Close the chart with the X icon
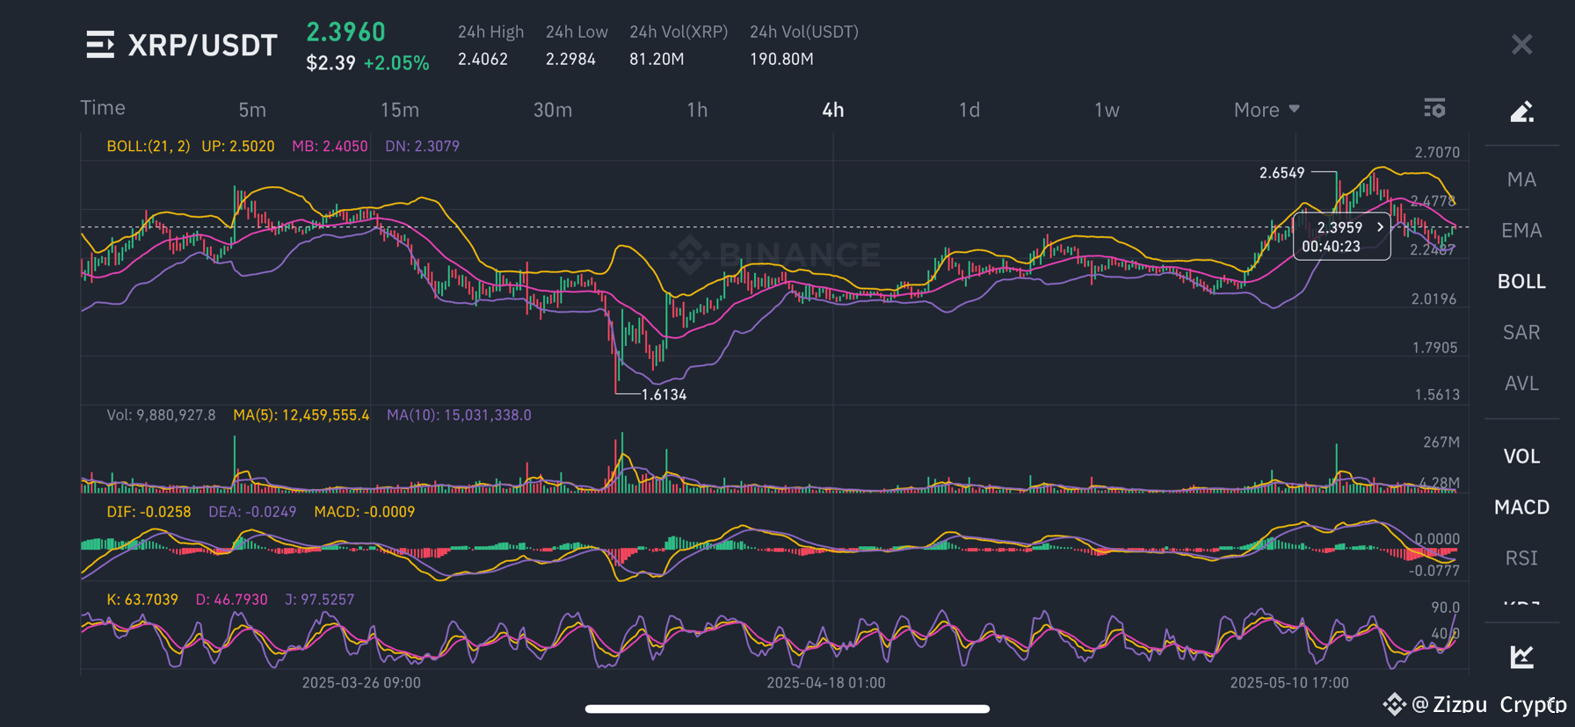 tap(1521, 45)
